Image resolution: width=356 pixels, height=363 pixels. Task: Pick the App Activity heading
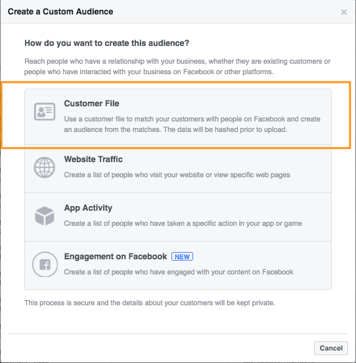tap(88, 208)
